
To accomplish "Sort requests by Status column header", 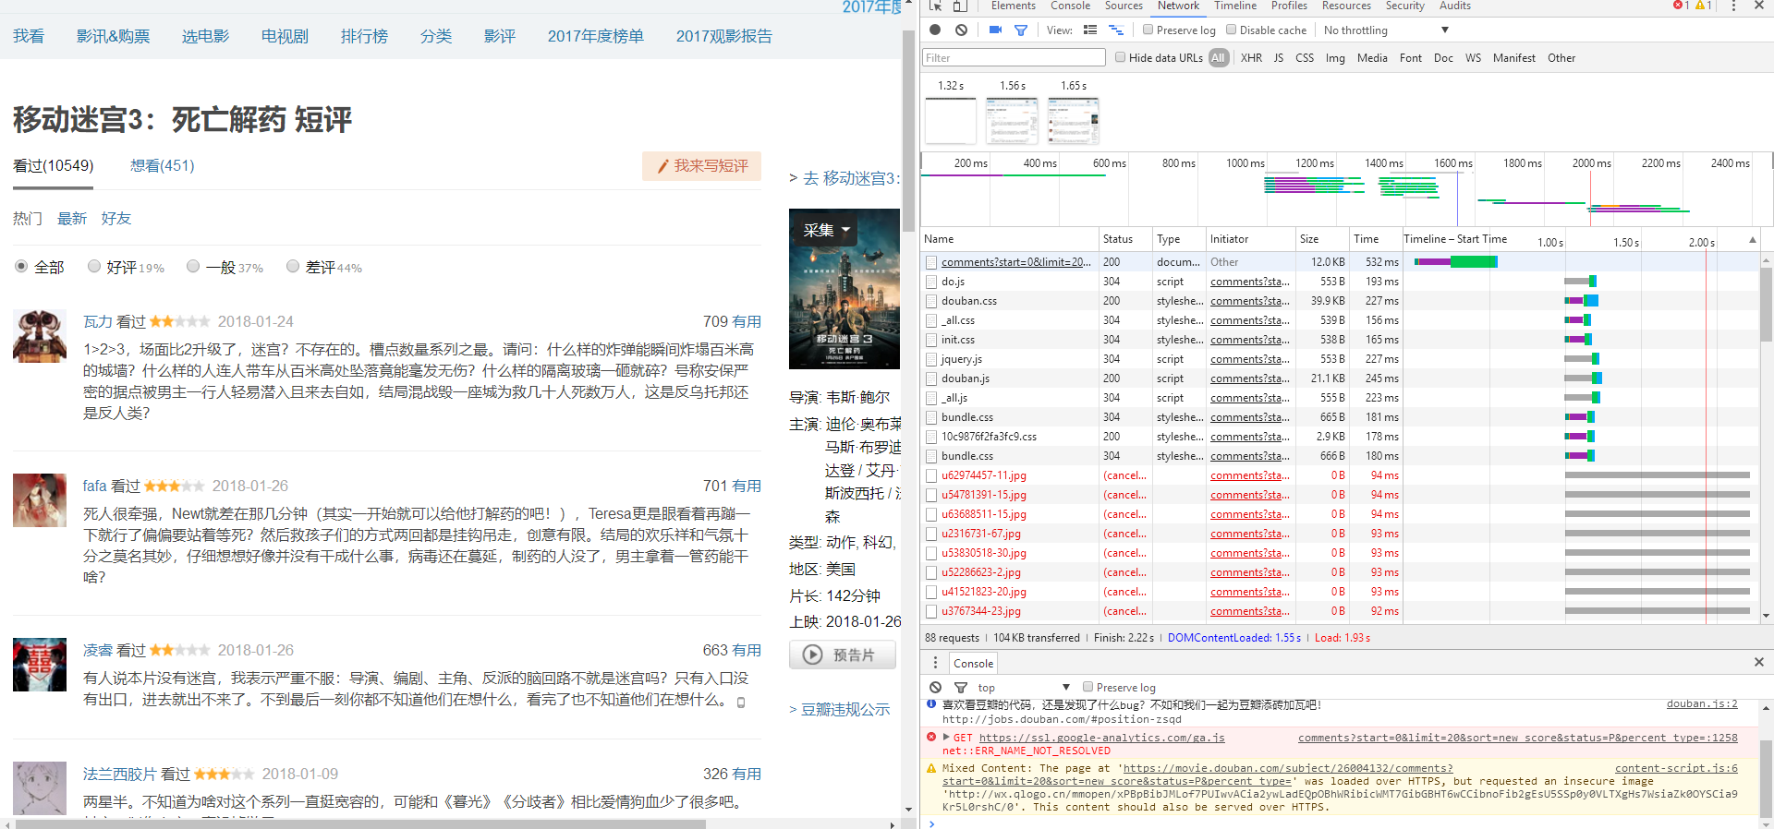I will 1124,239.
